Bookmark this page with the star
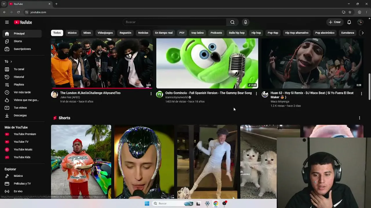Screen dimensions: 371x208 pyautogui.click(x=350, y=12)
